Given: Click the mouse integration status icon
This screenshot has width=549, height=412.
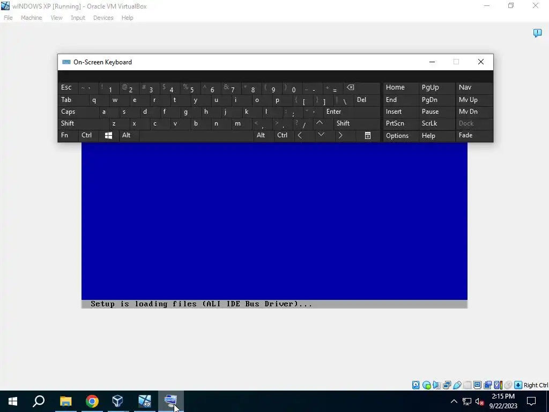Looking at the screenshot, I should (508, 385).
